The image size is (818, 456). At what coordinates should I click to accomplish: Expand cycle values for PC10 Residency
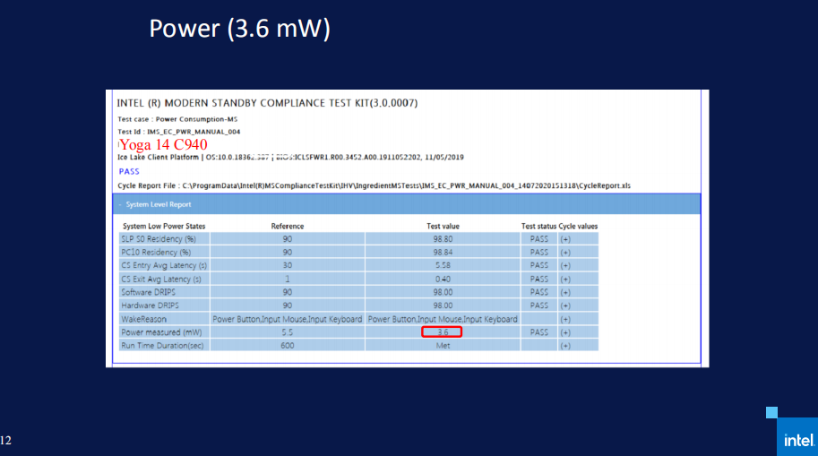(565, 253)
